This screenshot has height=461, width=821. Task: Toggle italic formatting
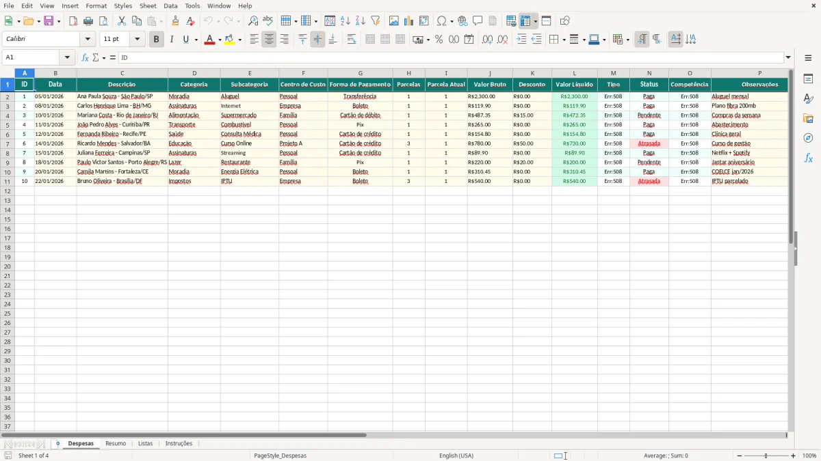click(171, 40)
